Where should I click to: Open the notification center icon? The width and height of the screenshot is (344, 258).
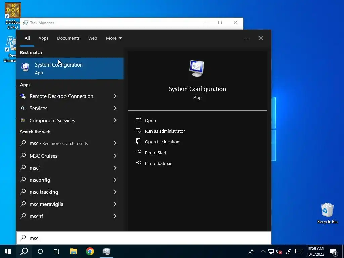pyautogui.click(x=333, y=252)
